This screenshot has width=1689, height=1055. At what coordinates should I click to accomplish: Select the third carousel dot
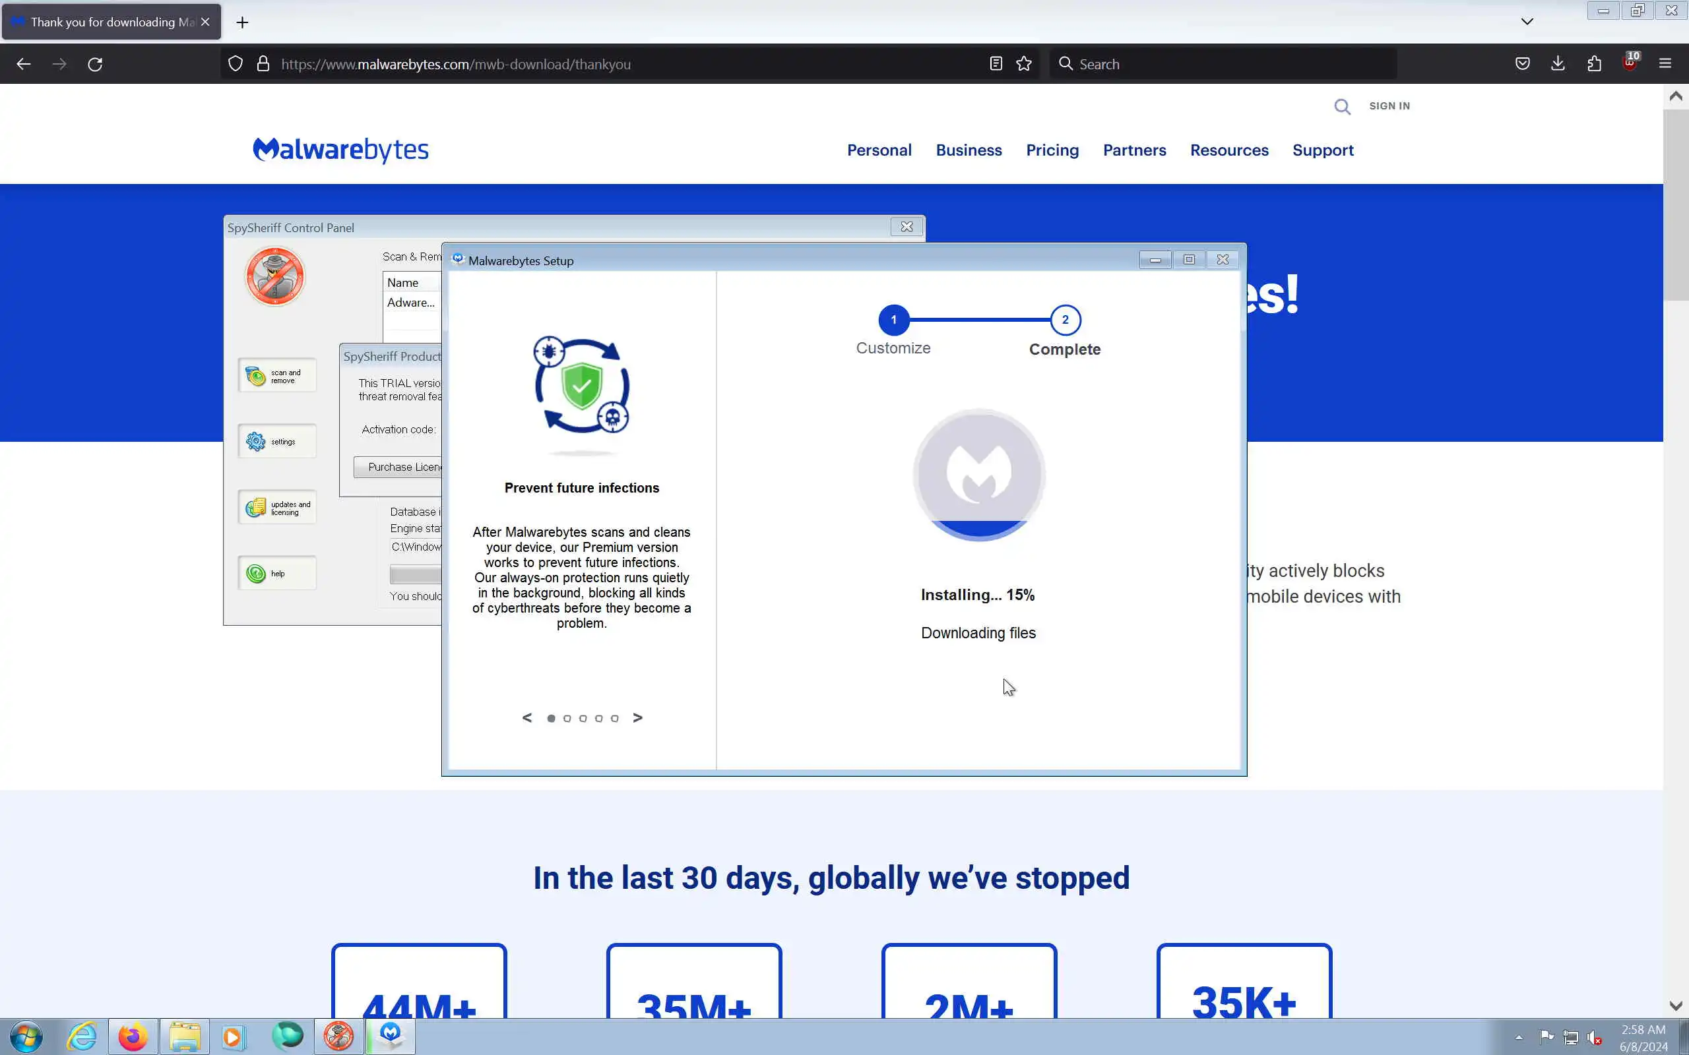(x=583, y=718)
